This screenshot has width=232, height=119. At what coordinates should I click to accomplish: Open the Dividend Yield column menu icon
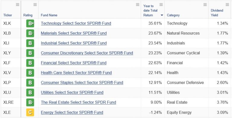(x=227, y=5)
